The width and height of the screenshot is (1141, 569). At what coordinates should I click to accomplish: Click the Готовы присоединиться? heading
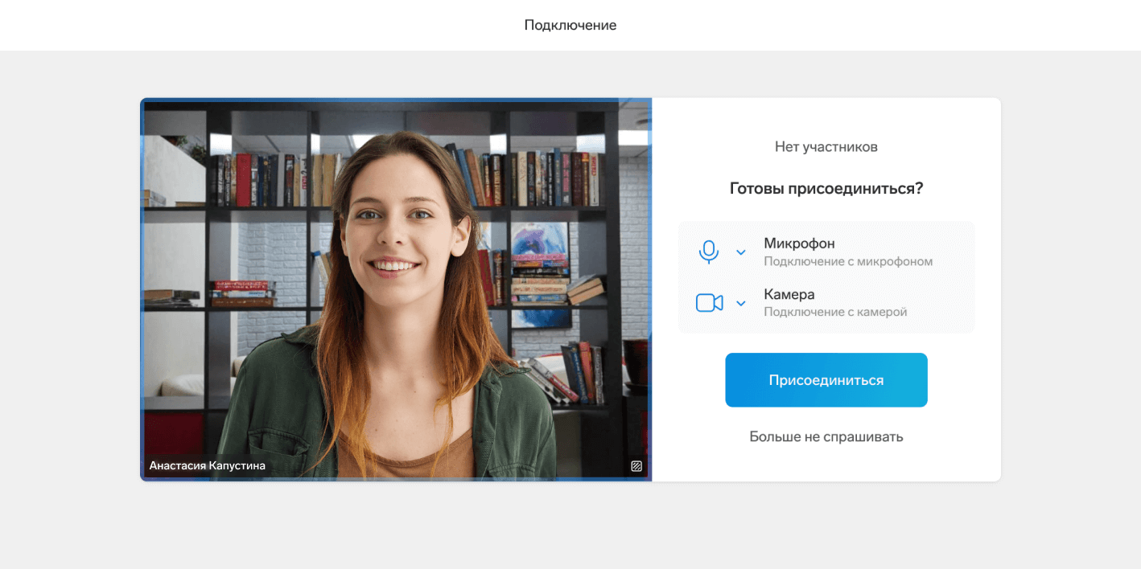point(826,189)
